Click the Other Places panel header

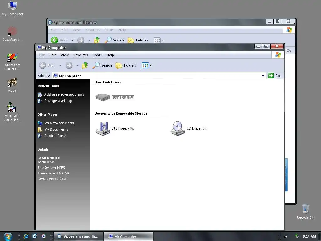tap(48, 115)
